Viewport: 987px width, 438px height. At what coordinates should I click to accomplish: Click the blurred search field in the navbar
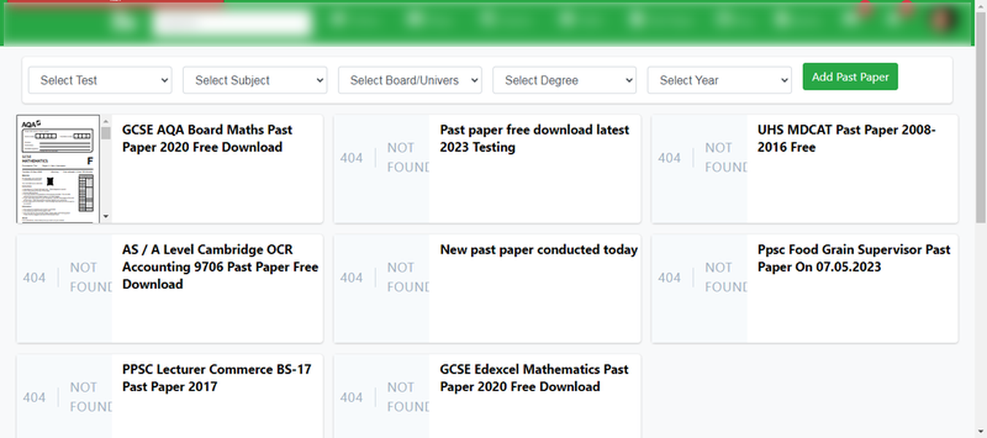(x=231, y=22)
